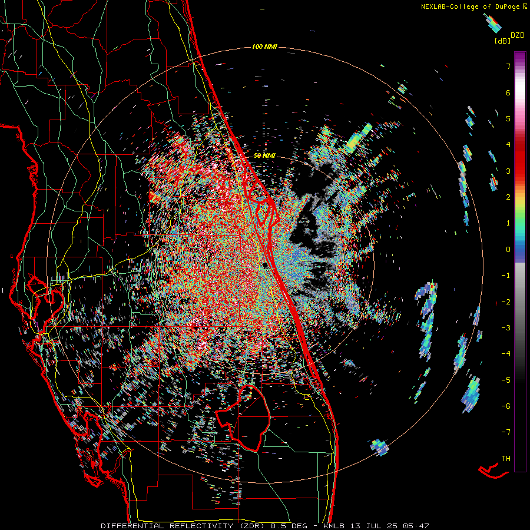Viewport: 530px width, 530px height.
Task: Select the -7 value on the dB scale
Action: [506, 432]
